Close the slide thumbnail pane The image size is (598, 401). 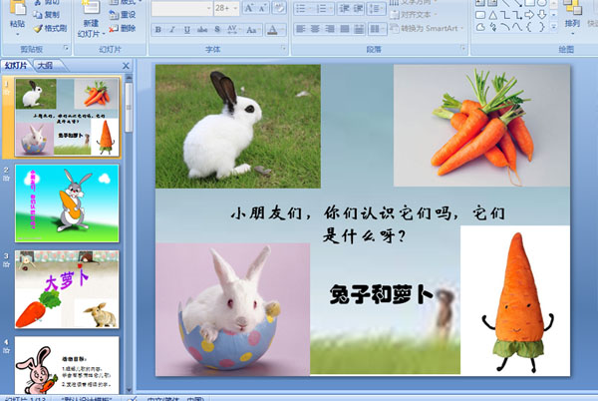[126, 66]
